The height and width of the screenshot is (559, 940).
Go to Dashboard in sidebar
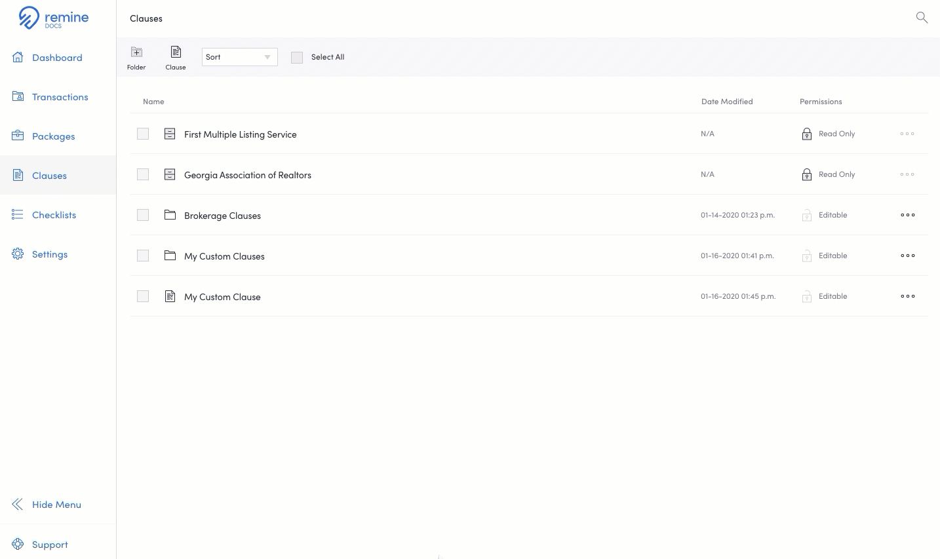coord(58,58)
